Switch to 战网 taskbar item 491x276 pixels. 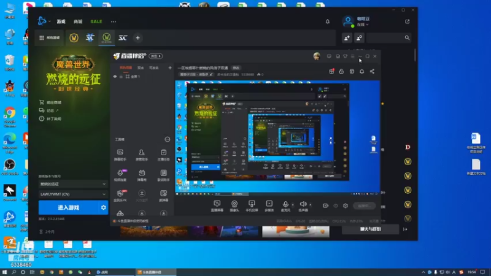(x=115, y=272)
